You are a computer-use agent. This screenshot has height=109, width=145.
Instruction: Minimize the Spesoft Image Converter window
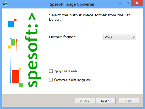pos(120,4)
